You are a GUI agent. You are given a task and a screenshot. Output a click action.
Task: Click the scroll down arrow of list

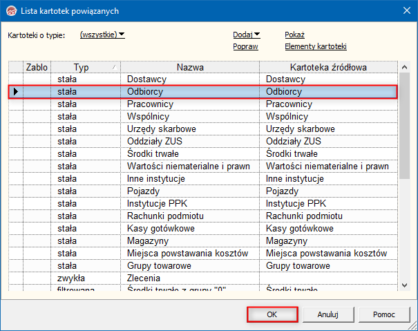pyautogui.click(x=404, y=285)
